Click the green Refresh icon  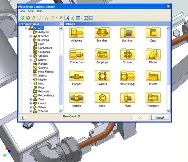tap(73, 18)
